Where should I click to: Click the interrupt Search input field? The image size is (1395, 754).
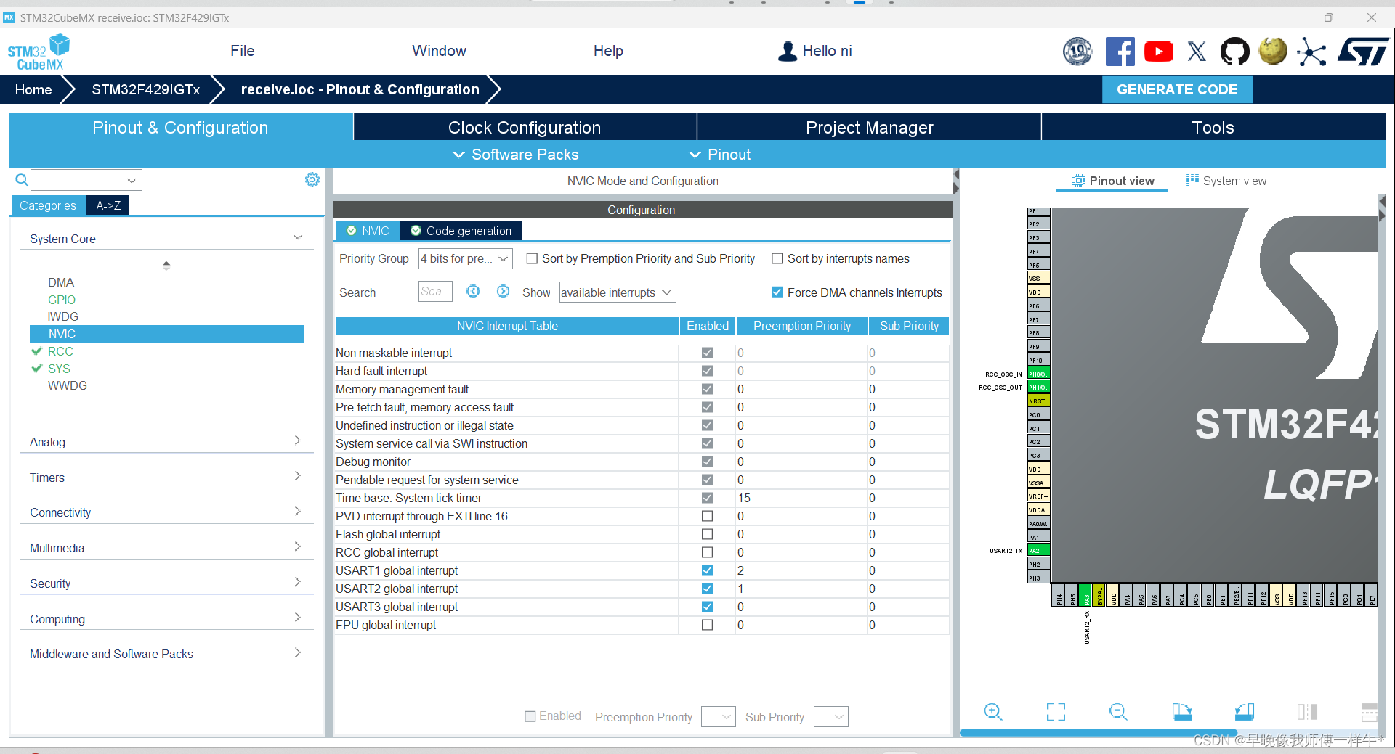coord(435,291)
